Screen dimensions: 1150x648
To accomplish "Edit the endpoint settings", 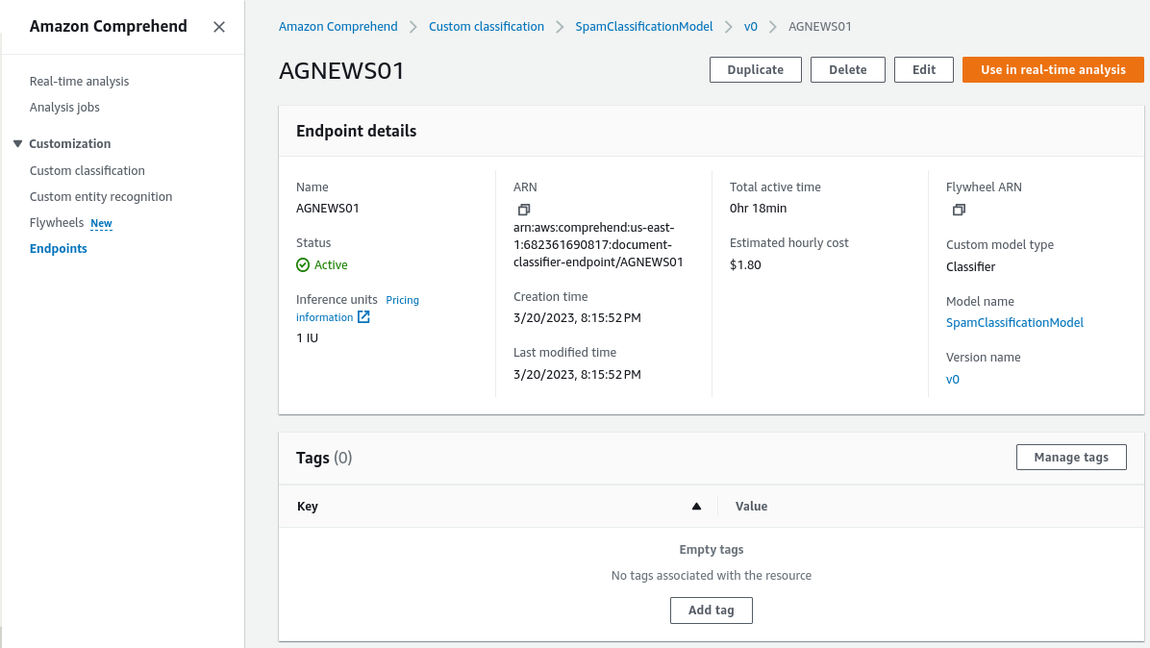I will point(923,69).
